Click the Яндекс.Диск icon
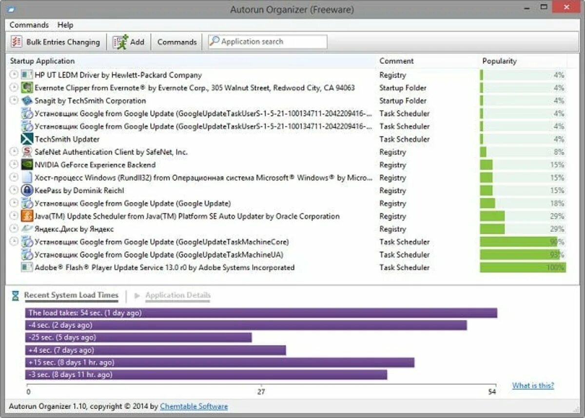Screen dimensions: 585x418 click(x=27, y=229)
